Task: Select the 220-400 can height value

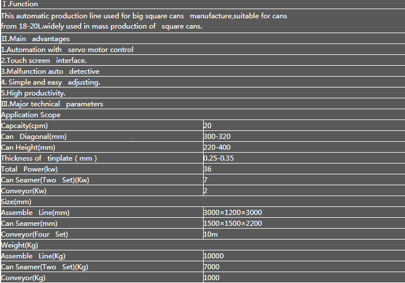Action: [217, 147]
